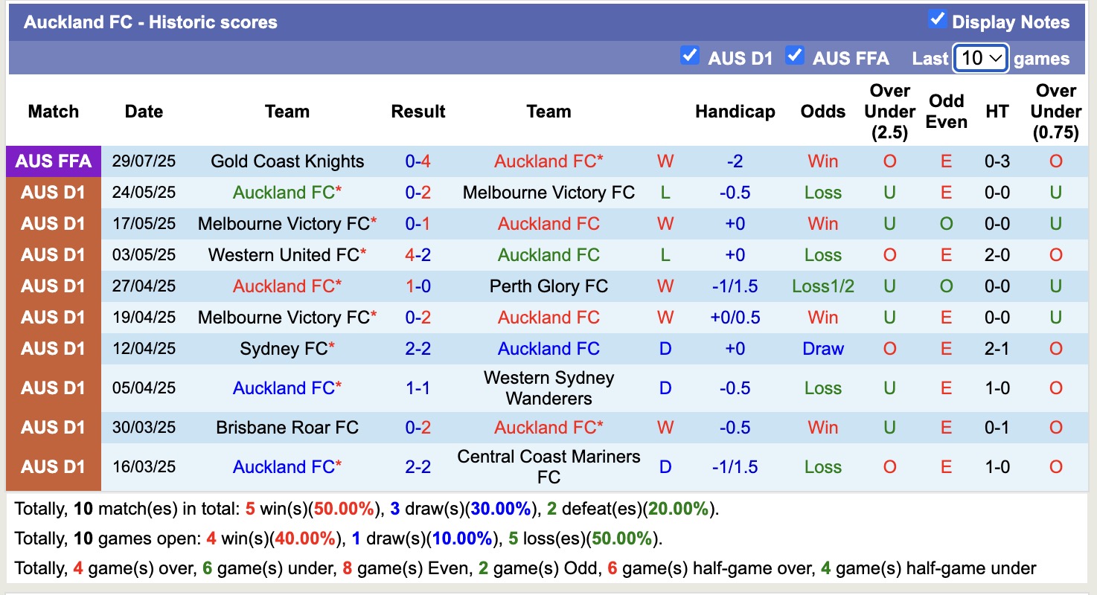Click Western Sydney Wanderers team name
Viewport: 1097px width, 595px height.
tap(548, 387)
